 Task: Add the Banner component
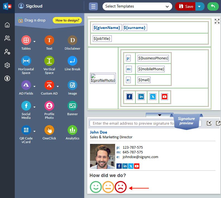[x=72, y=106]
